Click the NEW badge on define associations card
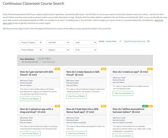This screenshot has width=168, height=138. (145, 106)
